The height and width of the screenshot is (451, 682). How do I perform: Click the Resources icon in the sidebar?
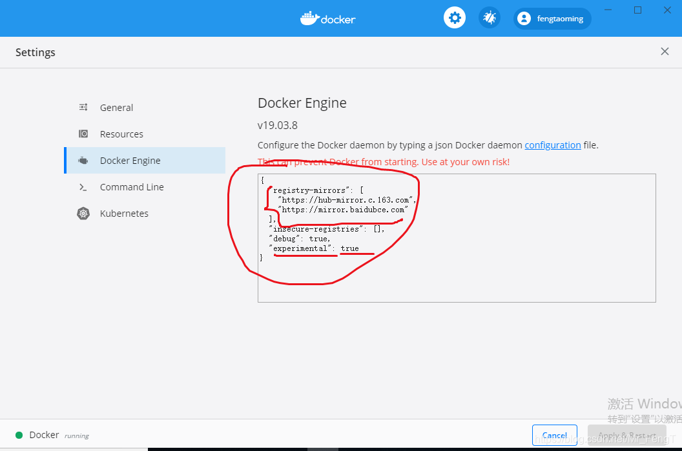coord(83,134)
